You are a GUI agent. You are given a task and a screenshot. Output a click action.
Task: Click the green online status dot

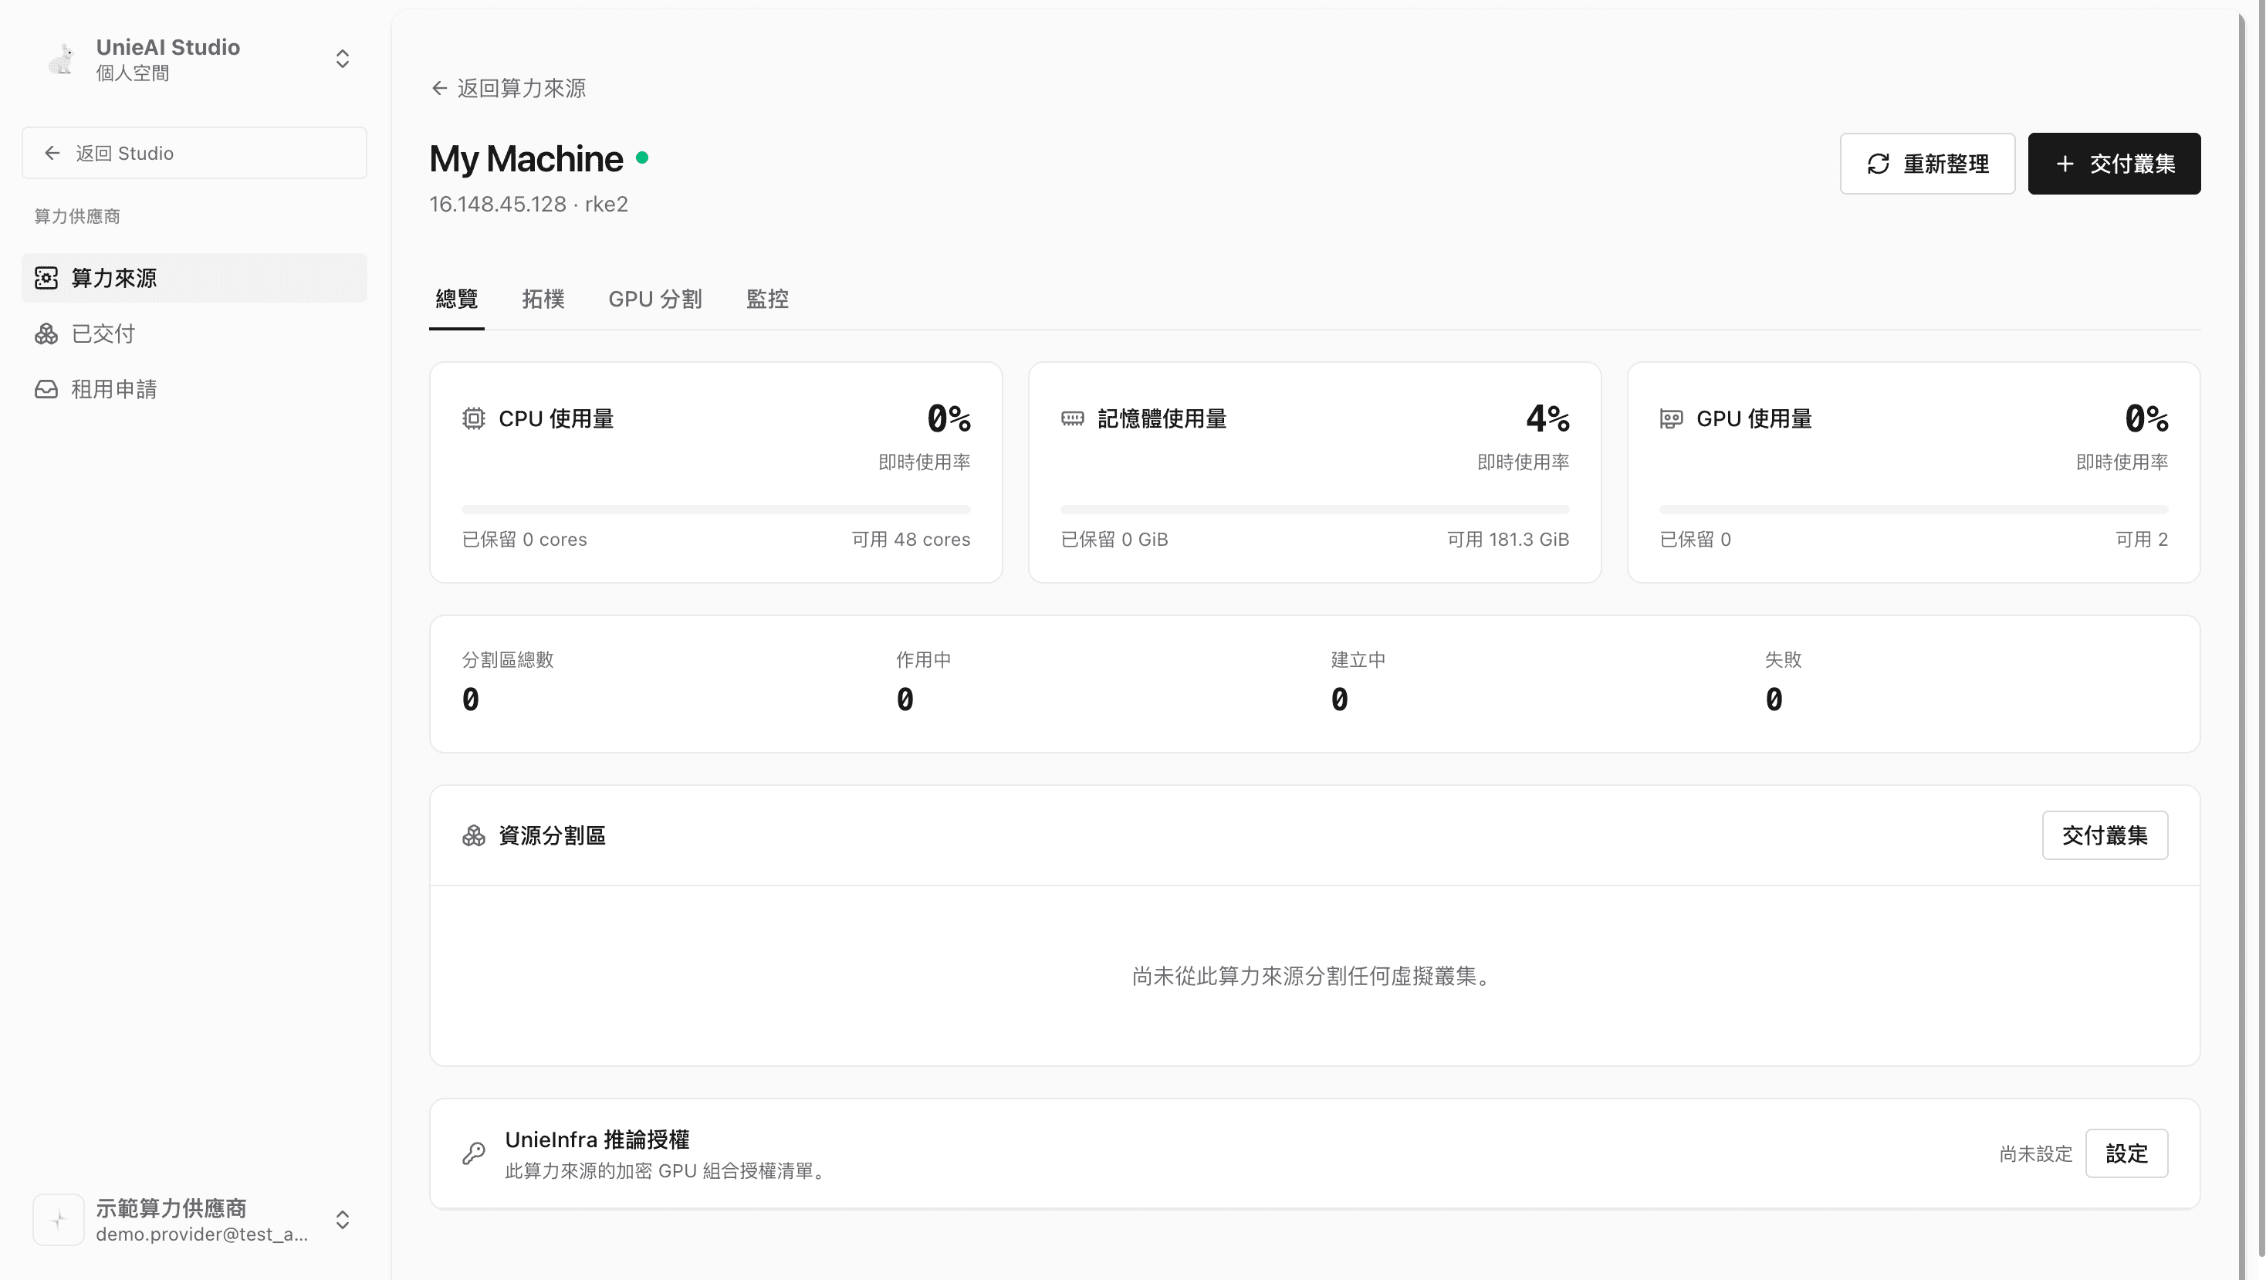coord(642,157)
